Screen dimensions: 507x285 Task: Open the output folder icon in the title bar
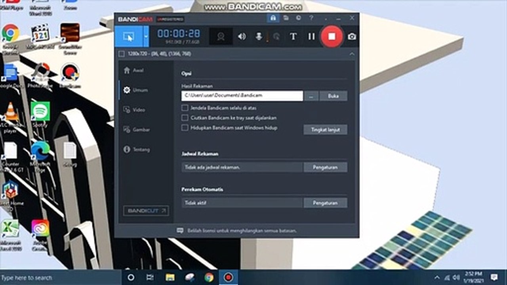coord(286,18)
